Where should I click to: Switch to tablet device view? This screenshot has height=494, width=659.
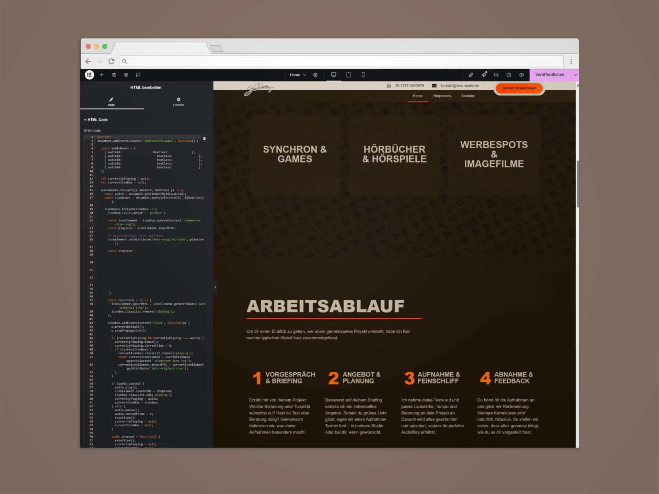tap(348, 75)
